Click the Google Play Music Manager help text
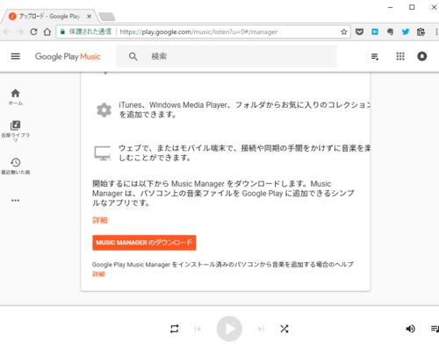Image resolution: width=439 pixels, height=348 pixels. pyautogui.click(x=223, y=265)
